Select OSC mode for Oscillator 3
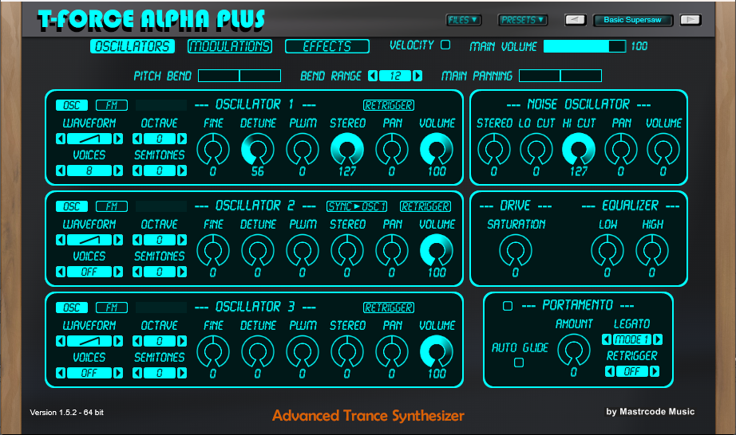The image size is (736, 435). 72,308
